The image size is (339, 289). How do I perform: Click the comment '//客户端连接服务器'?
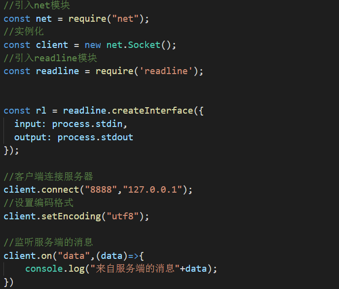(x=48, y=176)
